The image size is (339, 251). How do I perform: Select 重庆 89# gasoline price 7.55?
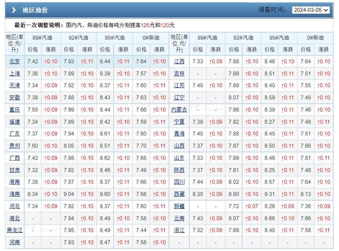[33, 110]
